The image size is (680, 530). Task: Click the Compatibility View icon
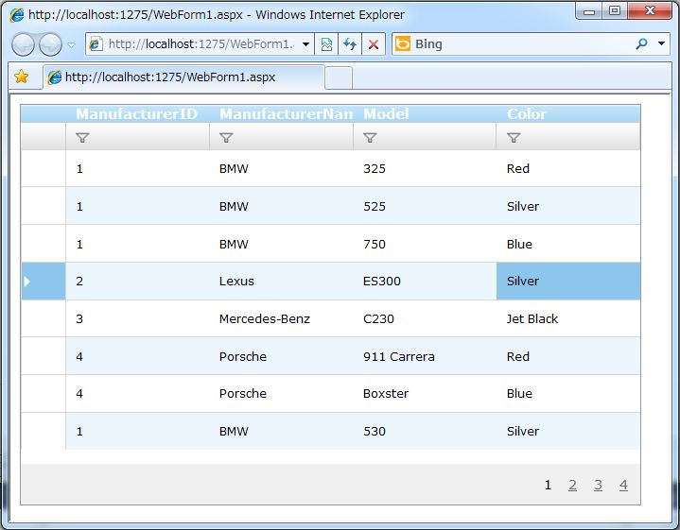(x=326, y=44)
